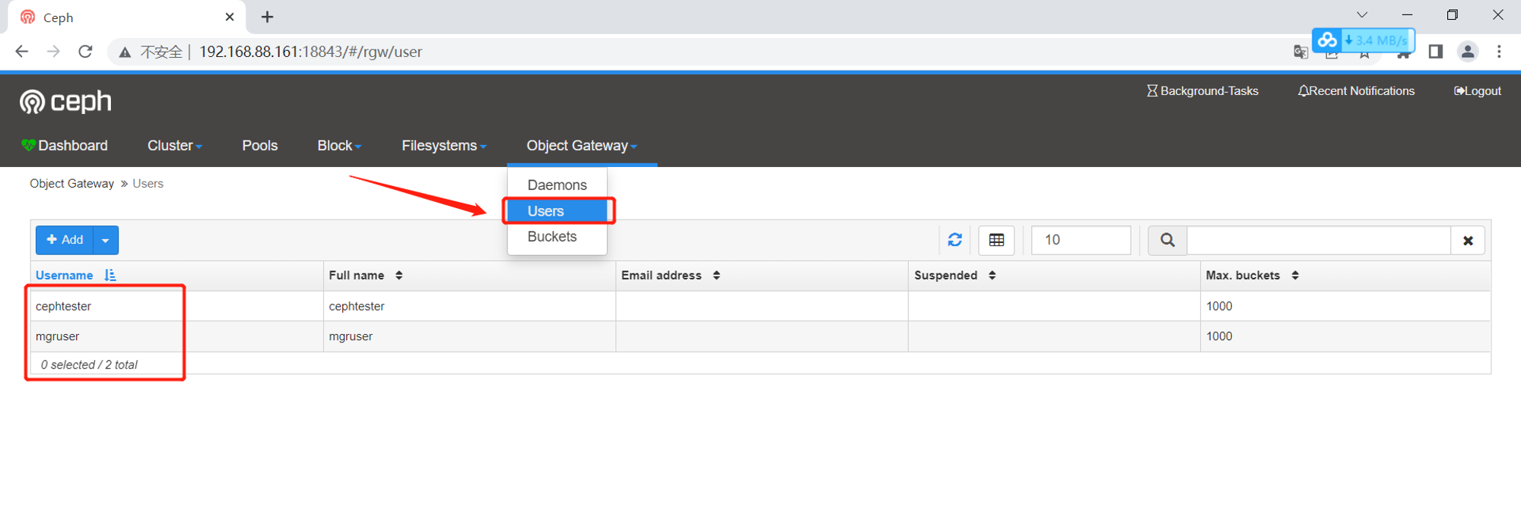Expand the Add button dropdown caret

pyautogui.click(x=106, y=240)
